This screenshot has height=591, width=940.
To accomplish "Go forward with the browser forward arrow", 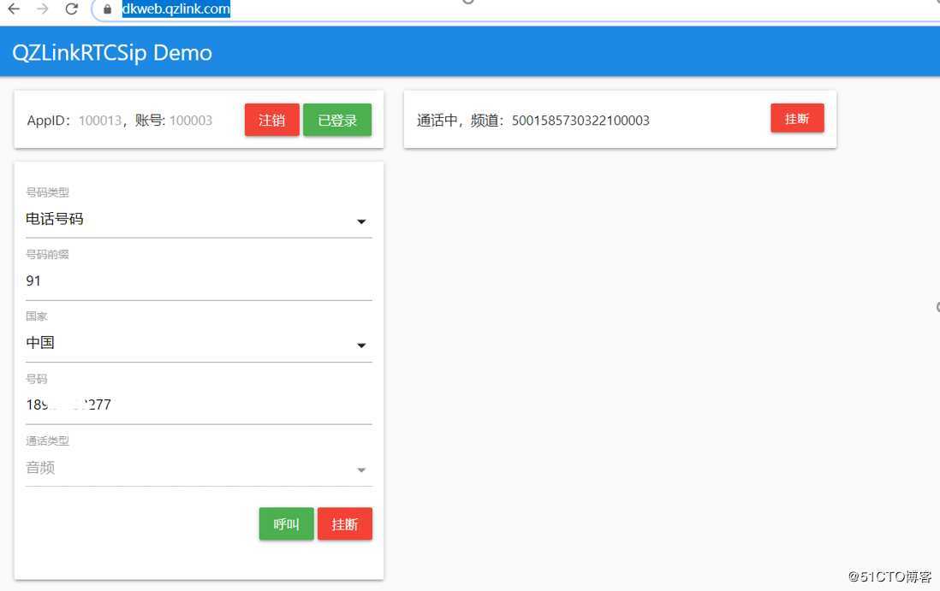I will pyautogui.click(x=43, y=9).
